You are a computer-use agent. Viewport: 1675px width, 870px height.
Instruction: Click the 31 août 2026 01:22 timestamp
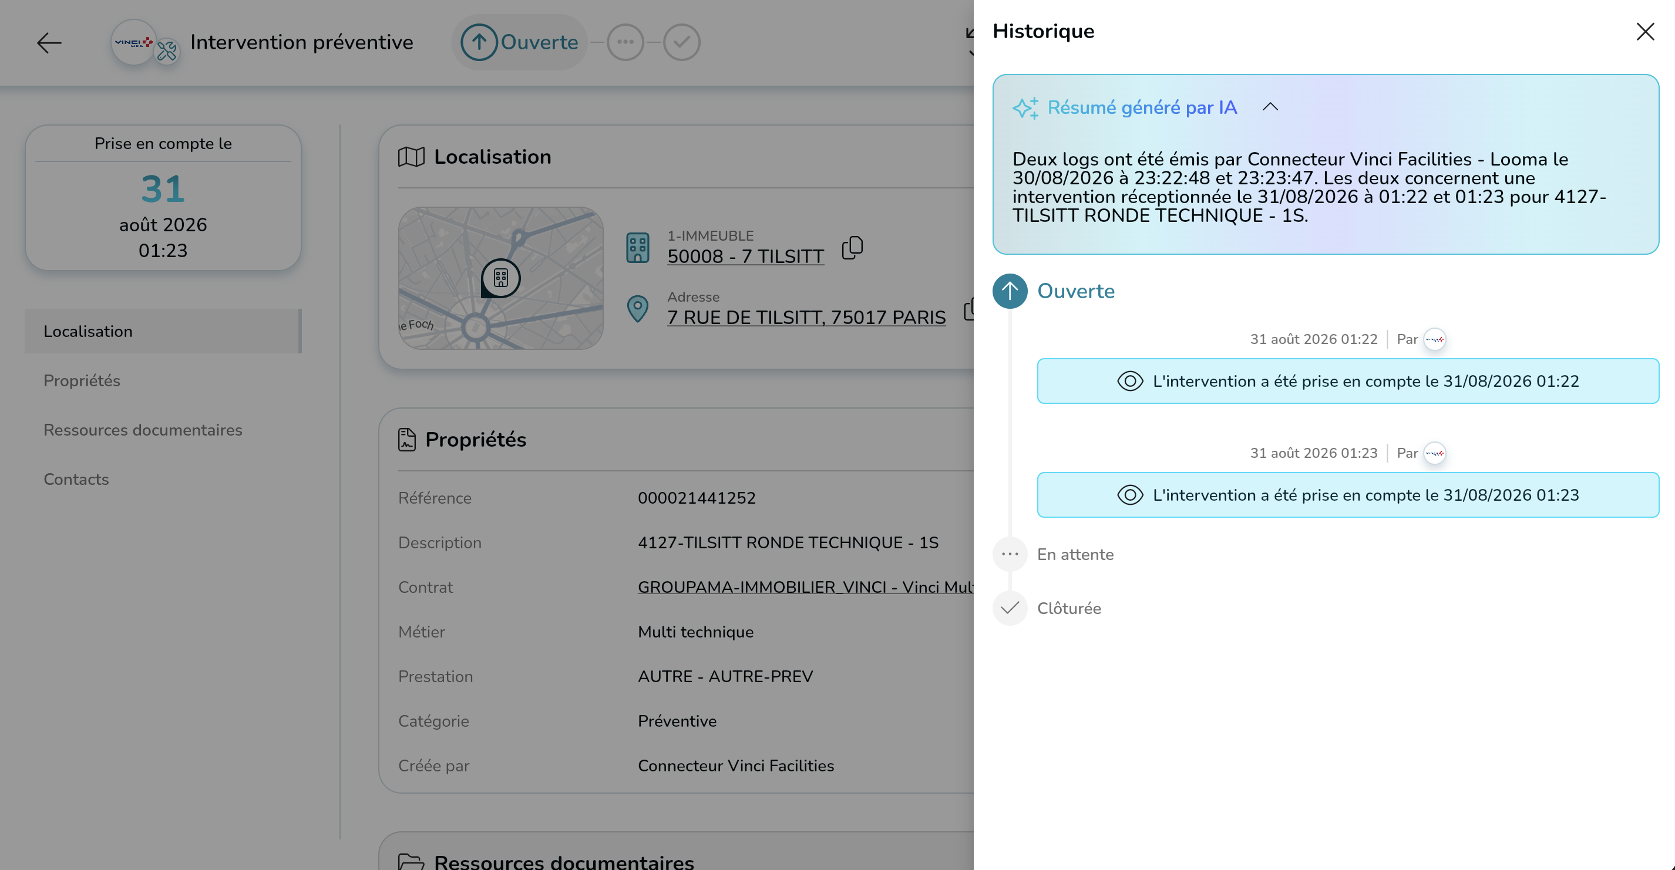click(x=1313, y=339)
